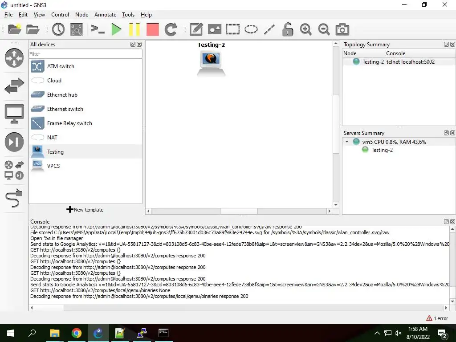Select the Draw an ellipse tool

click(251, 29)
